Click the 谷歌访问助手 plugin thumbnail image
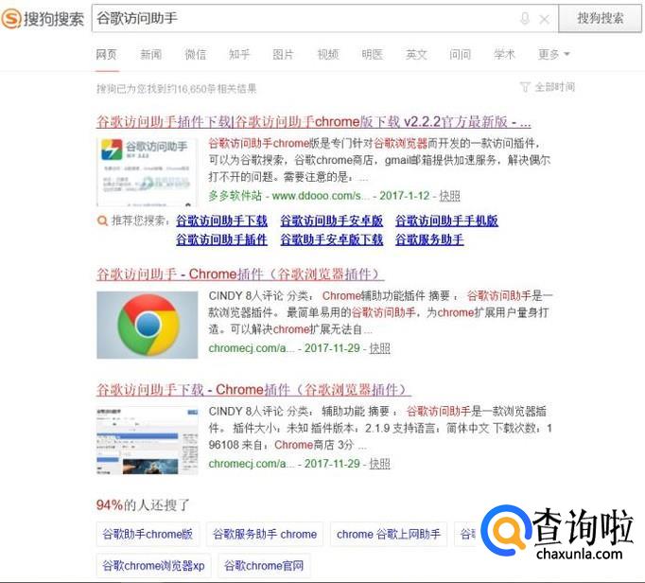 (x=147, y=171)
